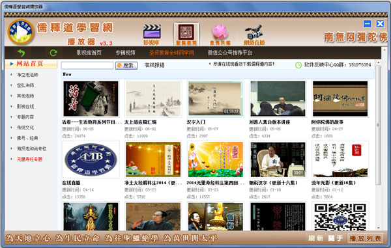Minimize the player with the blue button
Screen dimensions: 391x248
pos(368,24)
